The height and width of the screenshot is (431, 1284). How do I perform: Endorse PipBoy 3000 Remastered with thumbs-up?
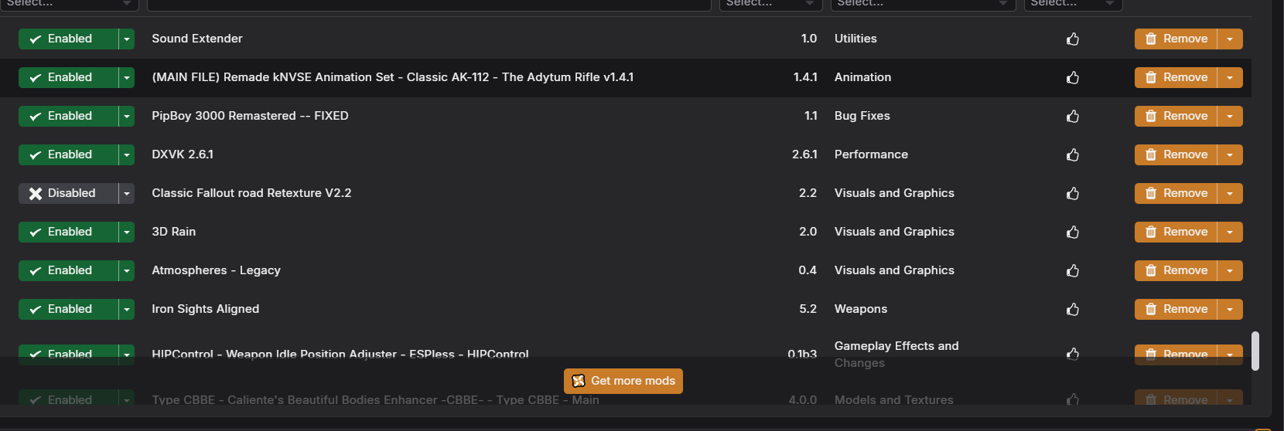pyautogui.click(x=1072, y=116)
